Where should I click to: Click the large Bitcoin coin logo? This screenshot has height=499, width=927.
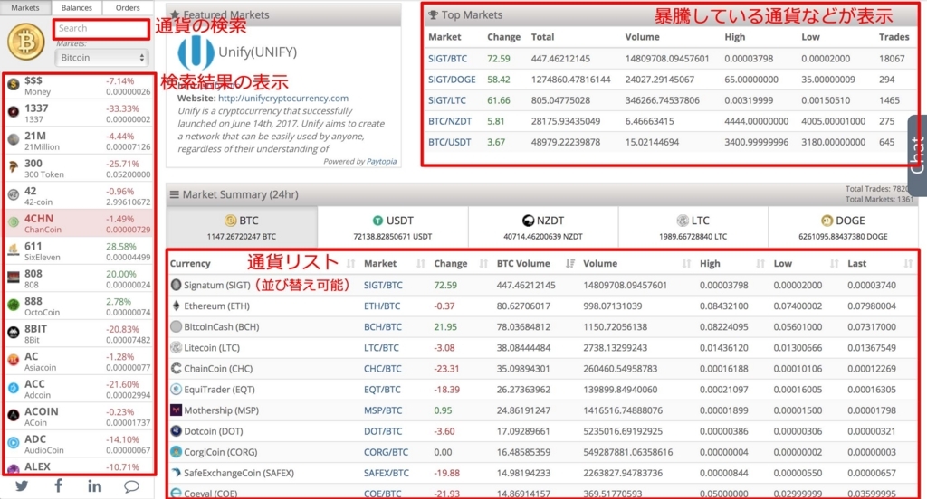coord(26,42)
